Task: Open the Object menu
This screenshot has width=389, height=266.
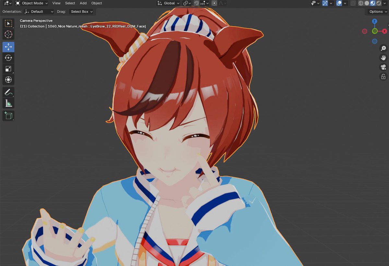Action: click(x=97, y=3)
